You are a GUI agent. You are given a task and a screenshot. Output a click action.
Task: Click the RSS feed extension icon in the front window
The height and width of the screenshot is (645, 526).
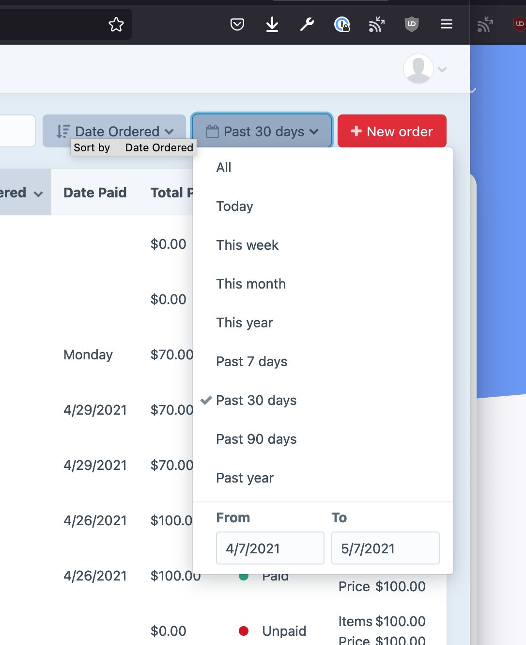pyautogui.click(x=377, y=24)
